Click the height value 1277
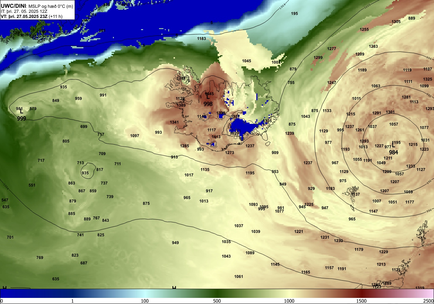Screen dimensions: 434x304 332,49
